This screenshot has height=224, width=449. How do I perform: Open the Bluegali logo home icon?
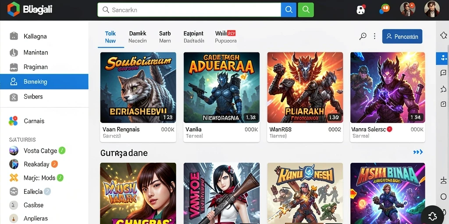(14, 9)
